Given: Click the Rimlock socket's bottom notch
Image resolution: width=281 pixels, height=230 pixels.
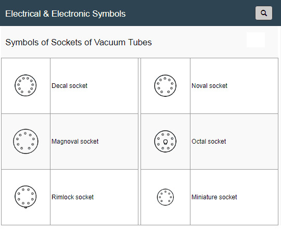Looking at the screenshot, I should [x=25, y=208].
